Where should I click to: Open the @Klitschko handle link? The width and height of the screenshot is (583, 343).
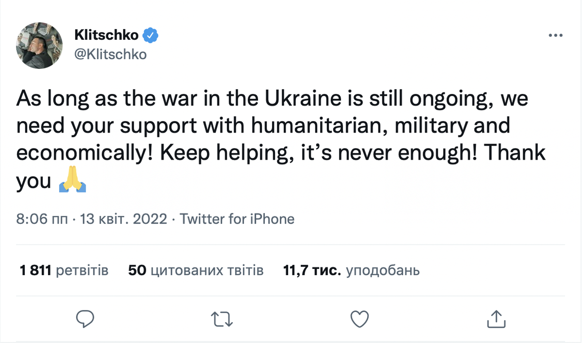[x=110, y=54]
